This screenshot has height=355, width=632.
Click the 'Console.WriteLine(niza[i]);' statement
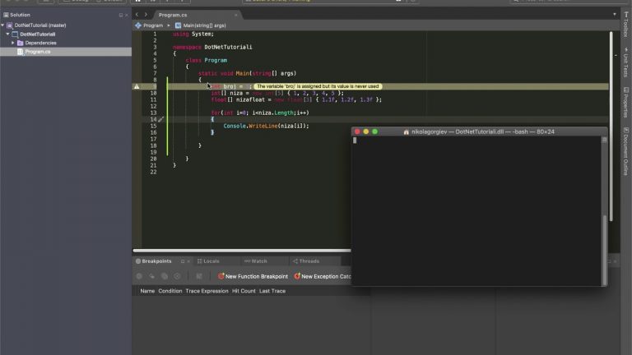click(266, 126)
